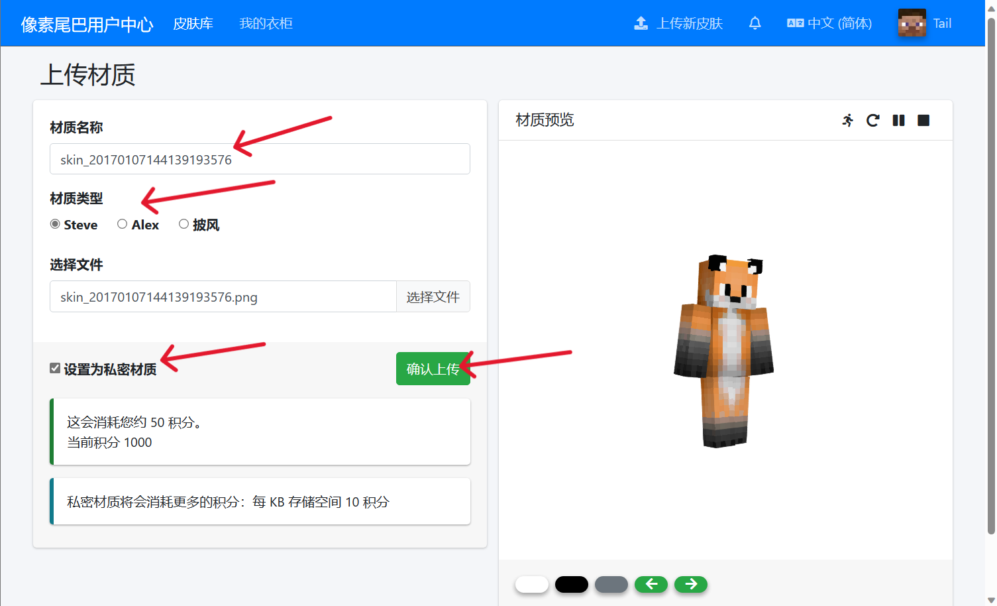Click the green right arrow button
This screenshot has height=606, width=997.
(x=691, y=584)
